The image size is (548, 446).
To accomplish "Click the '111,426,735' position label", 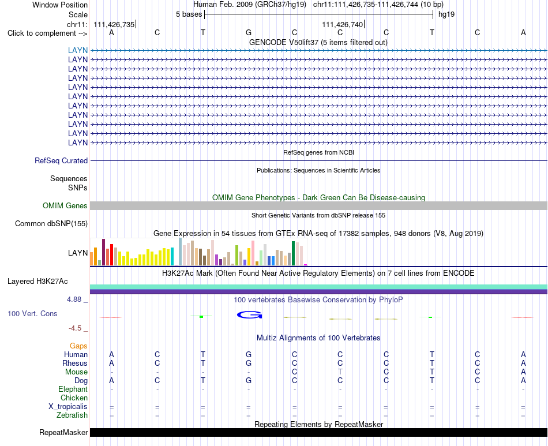I will tap(114, 24).
